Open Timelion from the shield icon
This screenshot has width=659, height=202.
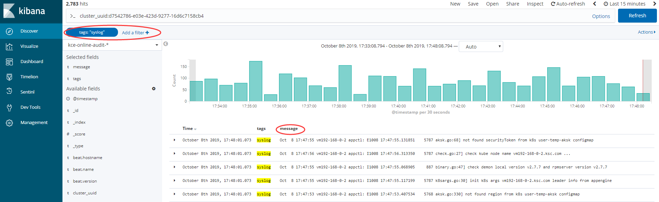pos(9,77)
